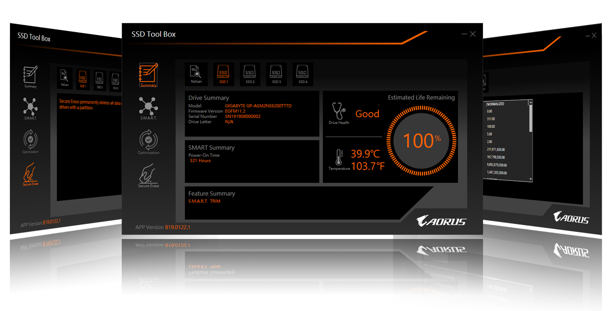Image resolution: width=615 pixels, height=311 pixels.
Task: Click the Estimated Life Remaining 100% gauge
Action: (x=422, y=141)
